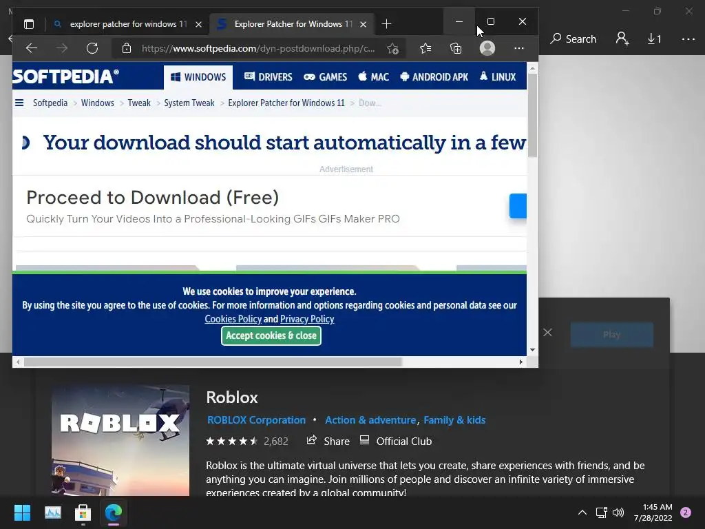Open the GAMES section

point(325,77)
